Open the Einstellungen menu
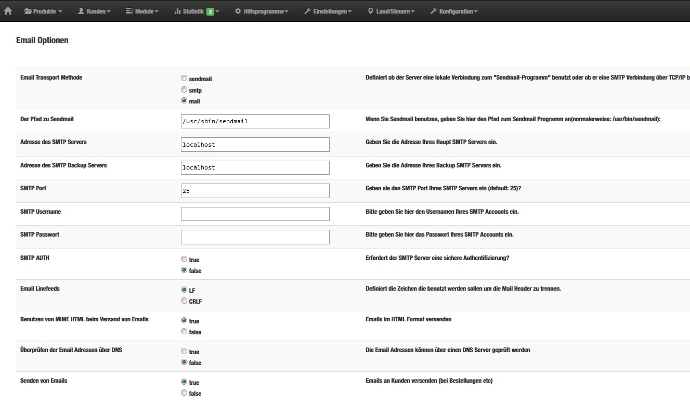The height and width of the screenshot is (404, 690). [x=329, y=10]
